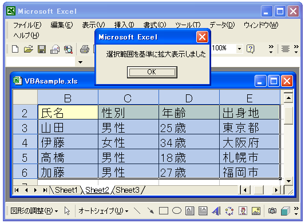Click OK in the message dialog

pyautogui.click(x=152, y=72)
